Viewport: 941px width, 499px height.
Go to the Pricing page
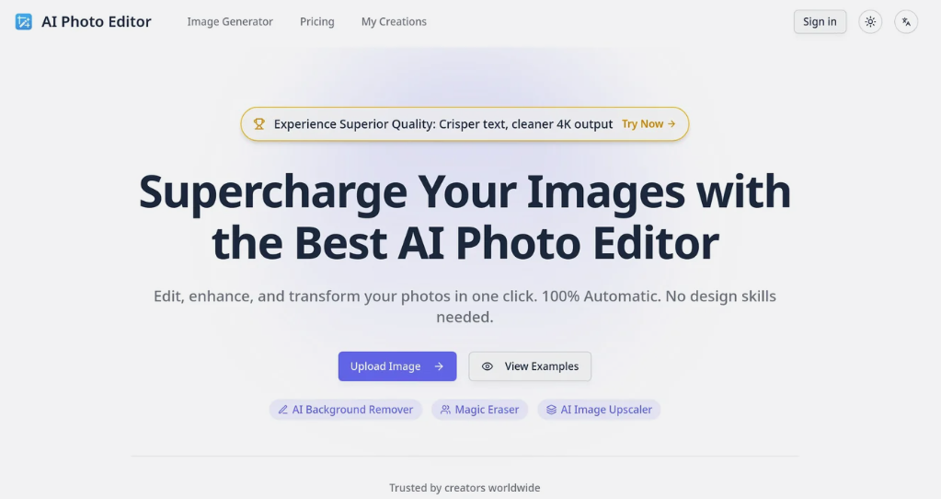316,22
